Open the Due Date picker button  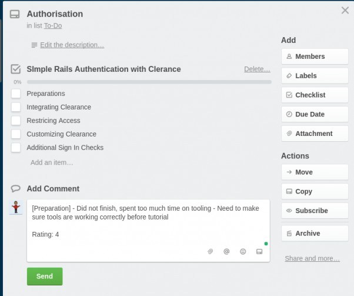(315, 114)
